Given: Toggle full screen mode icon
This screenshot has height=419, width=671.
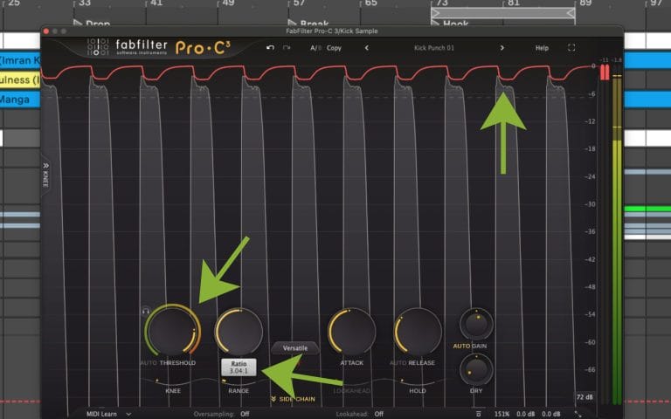Looking at the screenshot, I should tap(571, 48).
